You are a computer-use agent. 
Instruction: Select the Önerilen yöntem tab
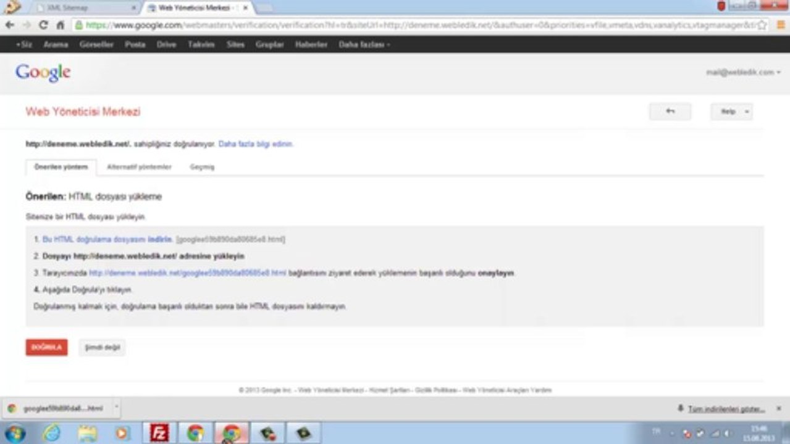(61, 167)
